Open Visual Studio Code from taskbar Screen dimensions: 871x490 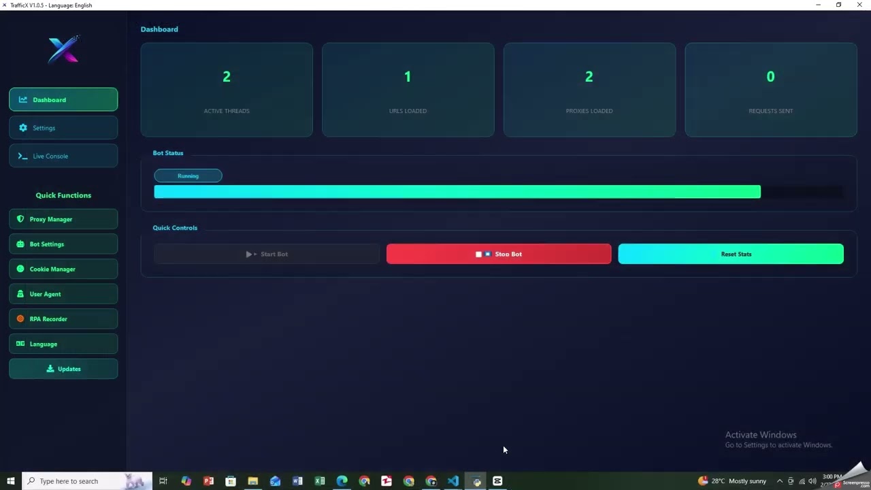(x=453, y=481)
